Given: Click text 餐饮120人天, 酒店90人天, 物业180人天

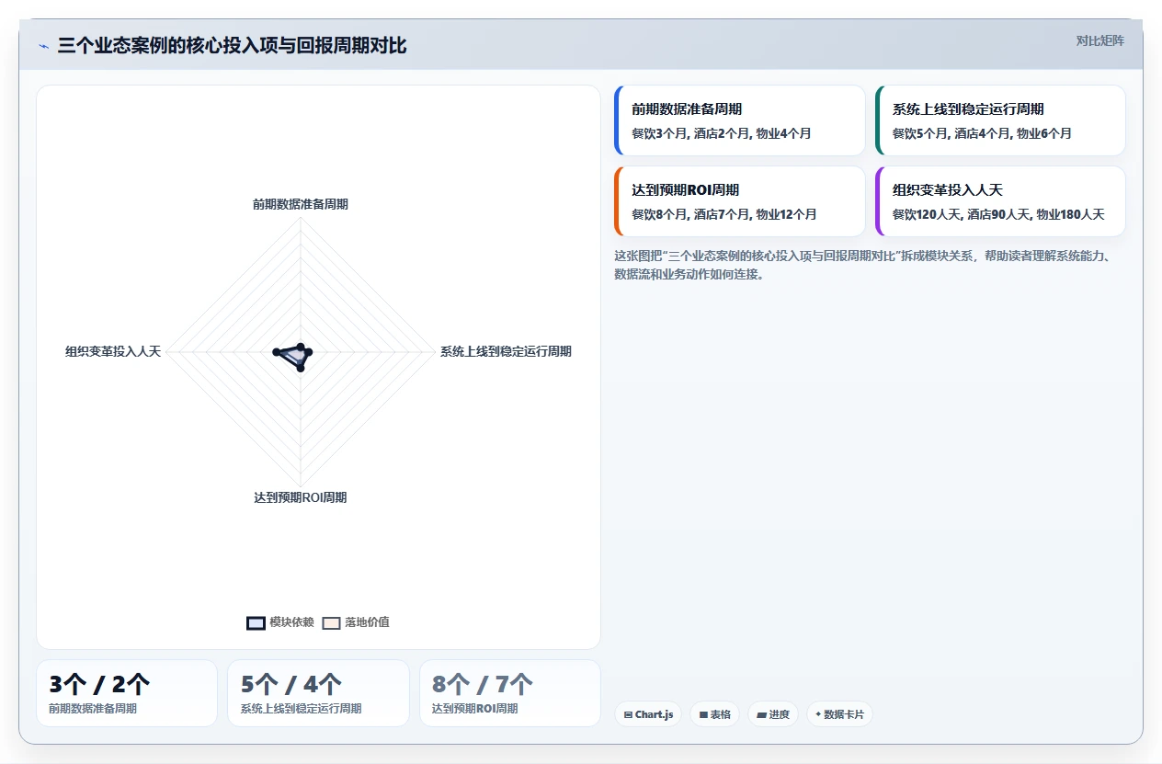Looking at the screenshot, I should (998, 214).
